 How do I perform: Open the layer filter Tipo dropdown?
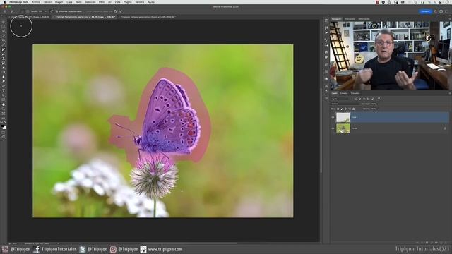pos(341,99)
